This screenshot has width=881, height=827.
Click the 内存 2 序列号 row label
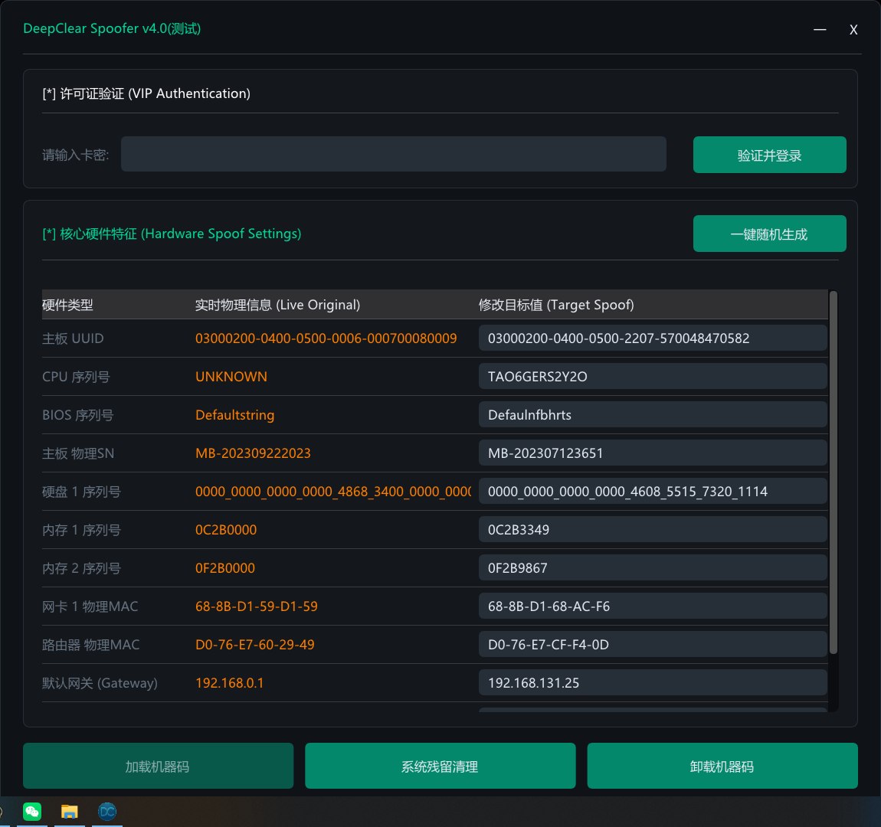click(81, 567)
